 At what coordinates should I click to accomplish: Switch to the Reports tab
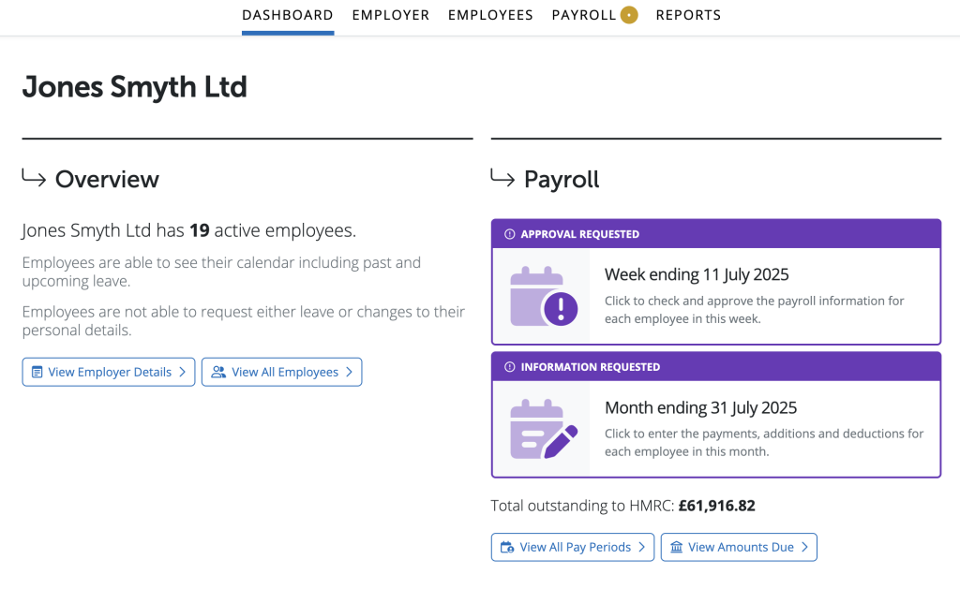point(688,15)
